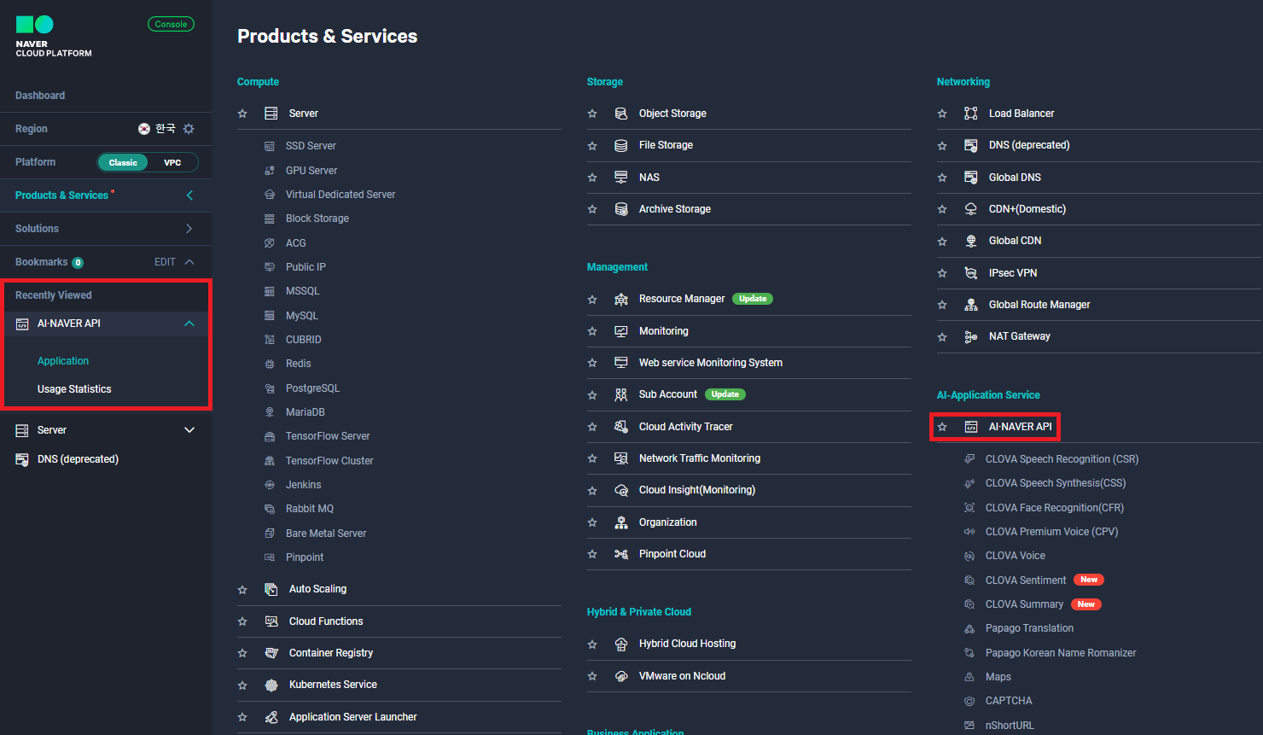Click the IPsec VPN icon
This screenshot has height=735, width=1263.
tap(971, 273)
